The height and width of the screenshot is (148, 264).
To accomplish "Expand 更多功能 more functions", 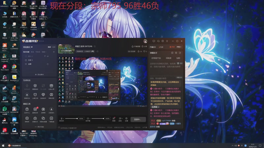I will click(x=39, y=127).
